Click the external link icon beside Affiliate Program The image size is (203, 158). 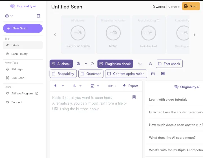coord(37,93)
